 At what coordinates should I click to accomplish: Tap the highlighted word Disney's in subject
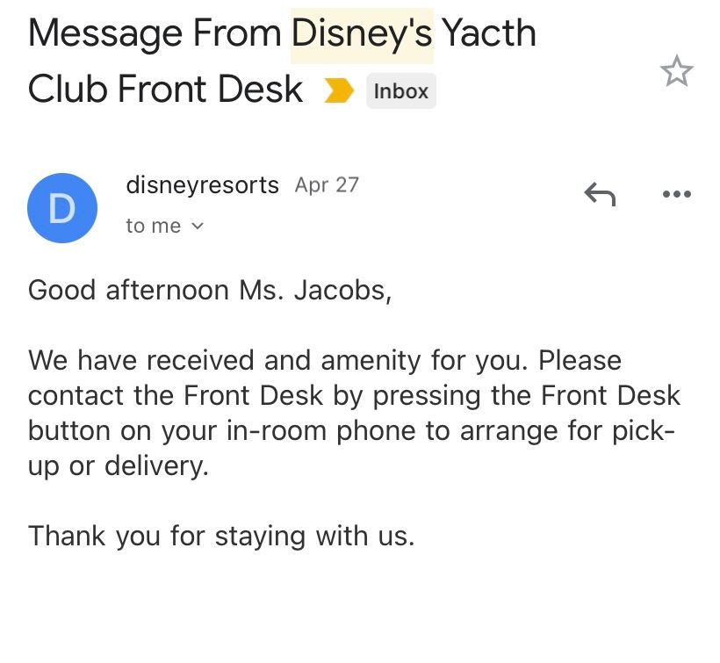(362, 34)
